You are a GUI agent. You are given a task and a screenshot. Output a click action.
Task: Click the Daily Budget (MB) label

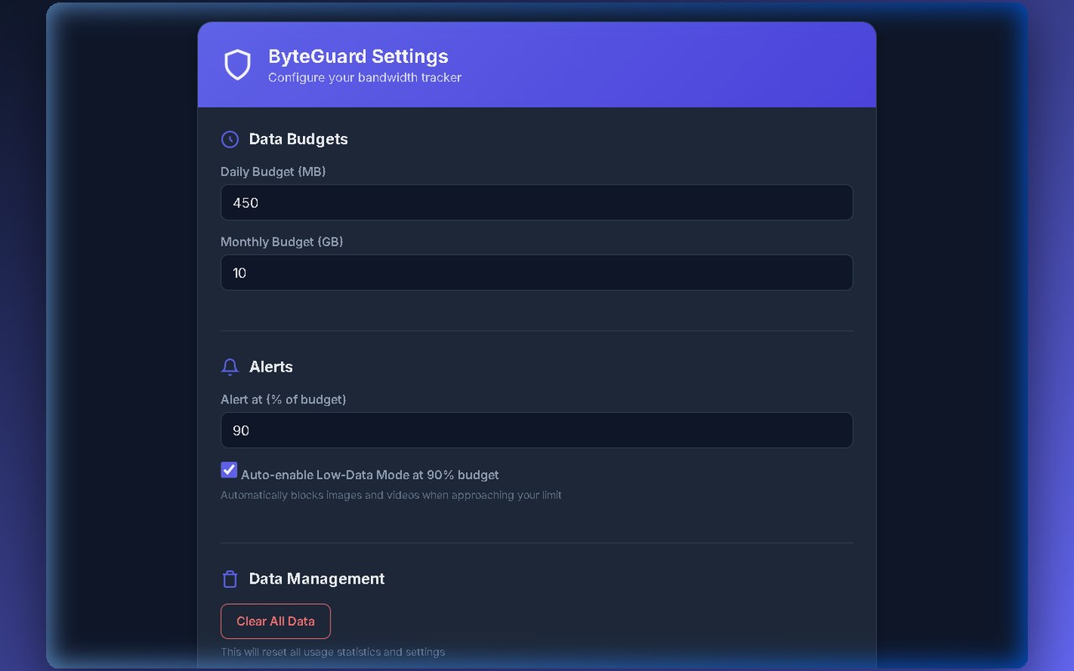click(274, 171)
